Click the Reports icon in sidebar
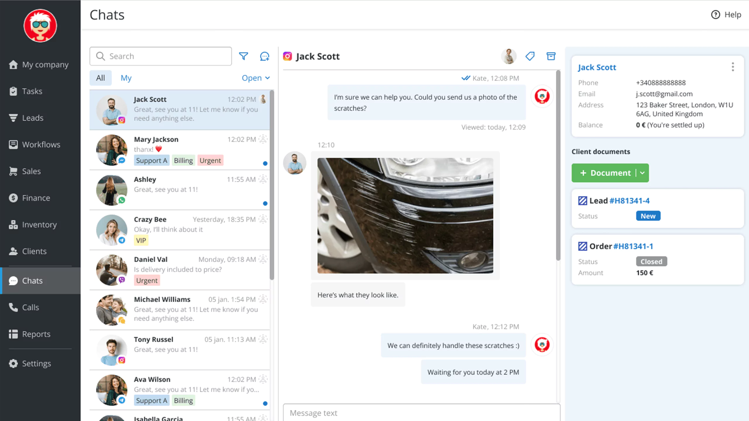The image size is (749, 421). click(x=13, y=334)
